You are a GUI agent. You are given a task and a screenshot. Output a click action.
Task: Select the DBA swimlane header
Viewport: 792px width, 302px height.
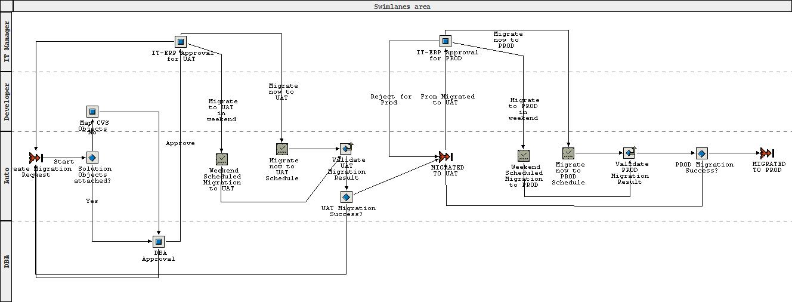6,261
